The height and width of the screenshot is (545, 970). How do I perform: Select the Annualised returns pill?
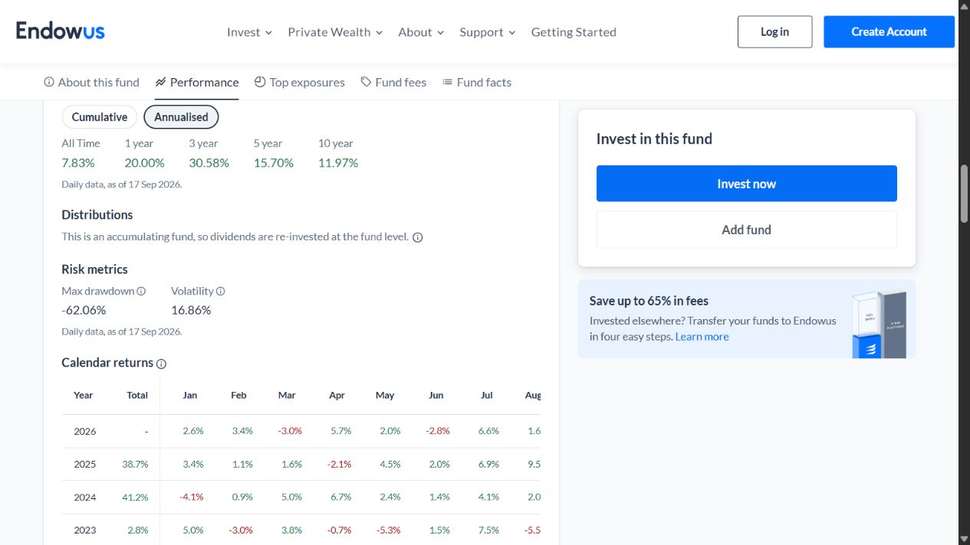point(181,117)
